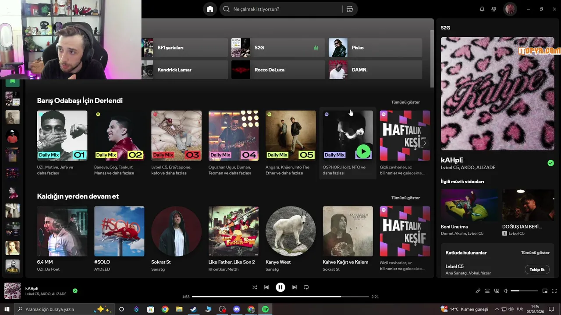Open 'Kanye West' artist card
This screenshot has height=315, width=561.
point(291,239)
